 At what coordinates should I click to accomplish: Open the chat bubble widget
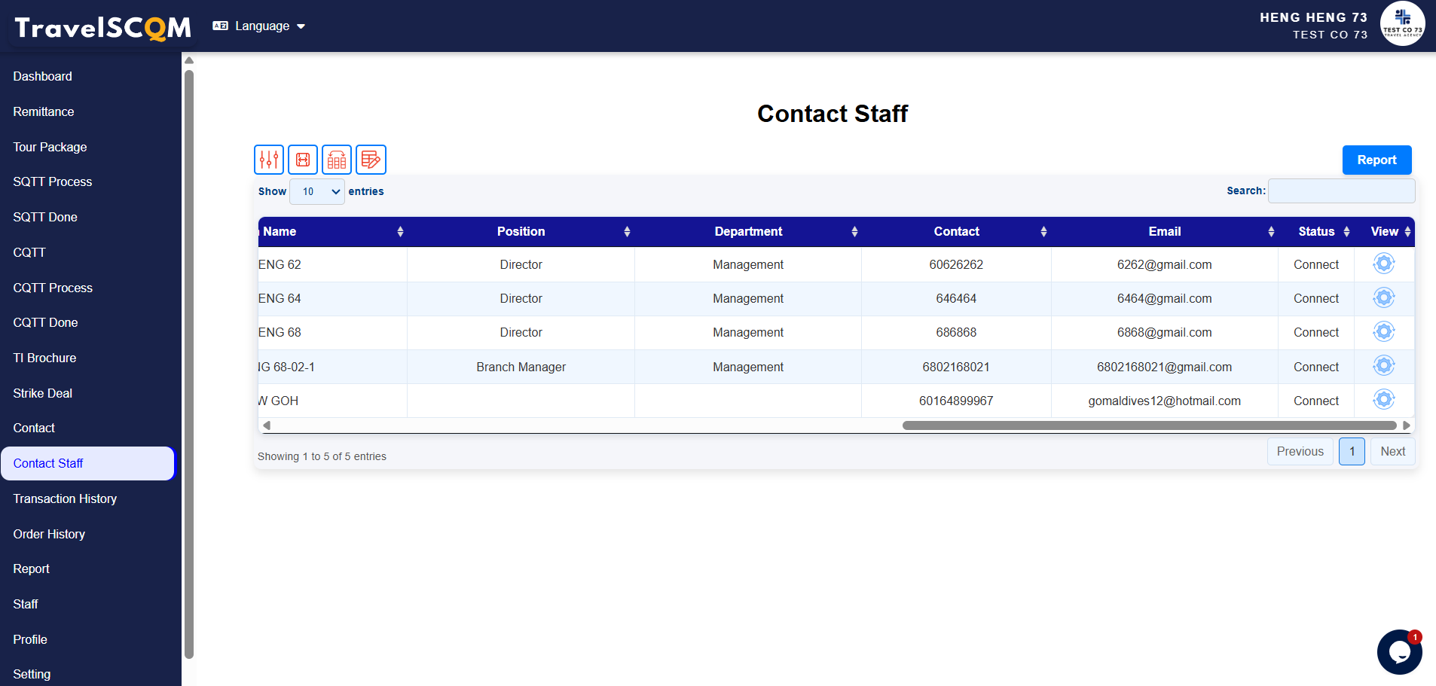tap(1399, 651)
